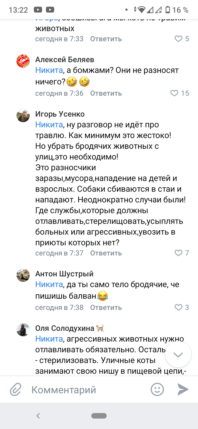Reply to Антон Шустрый's comment
The height and width of the screenshot is (429, 198).
[106, 308]
